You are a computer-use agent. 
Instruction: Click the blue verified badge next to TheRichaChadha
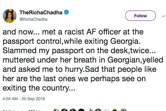(66, 12)
